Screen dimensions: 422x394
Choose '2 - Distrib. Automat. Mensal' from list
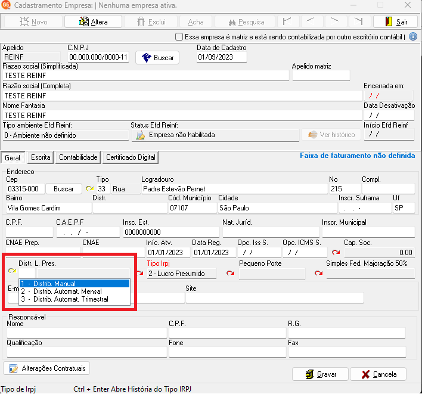pos(74,291)
